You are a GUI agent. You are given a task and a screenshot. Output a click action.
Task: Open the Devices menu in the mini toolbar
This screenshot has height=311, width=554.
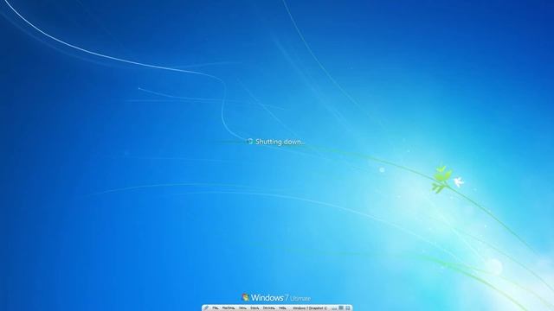pos(269,308)
